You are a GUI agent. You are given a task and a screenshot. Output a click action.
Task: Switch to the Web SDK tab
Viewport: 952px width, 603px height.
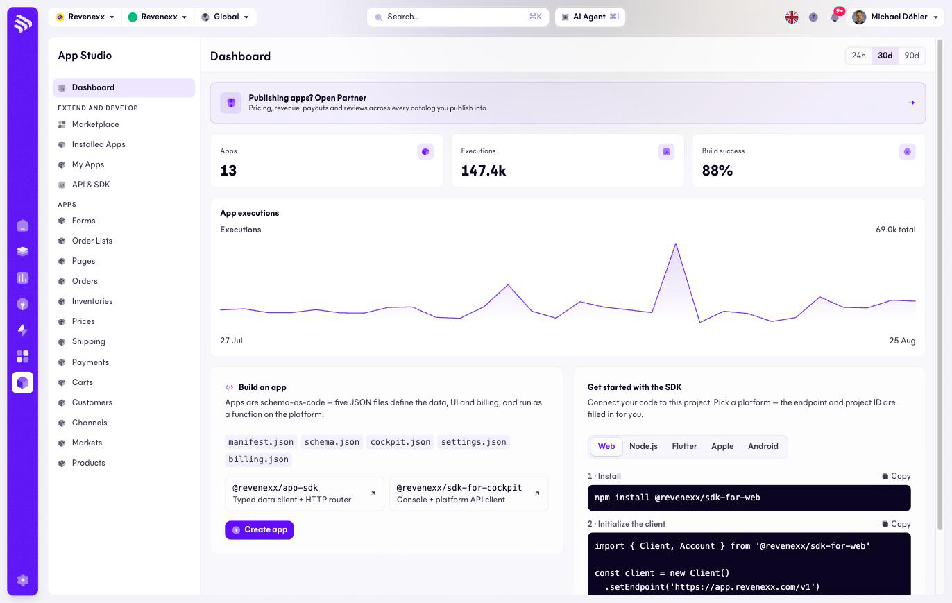tap(606, 446)
